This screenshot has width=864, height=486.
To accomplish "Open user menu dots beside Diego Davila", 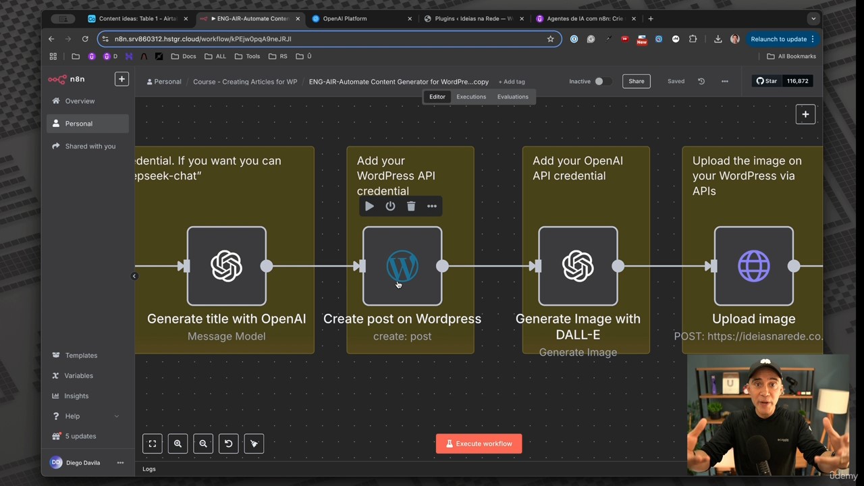I will tap(120, 462).
